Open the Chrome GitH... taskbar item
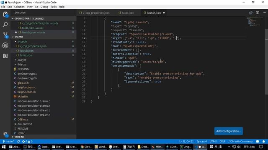This screenshot has height=150, width=268. point(86,147)
